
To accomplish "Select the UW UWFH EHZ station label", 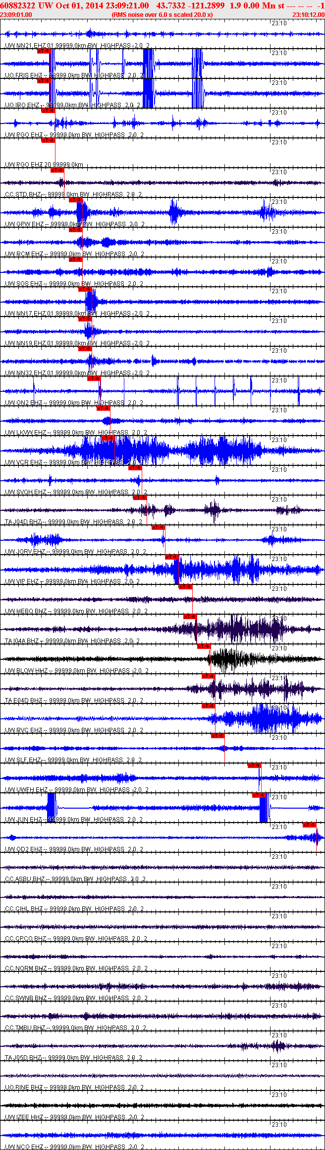I will (x=76, y=790).
